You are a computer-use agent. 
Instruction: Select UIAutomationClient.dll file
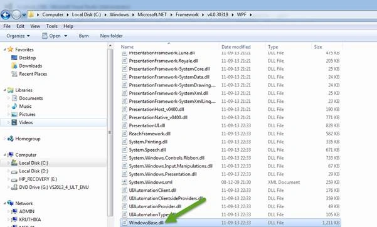152,191
